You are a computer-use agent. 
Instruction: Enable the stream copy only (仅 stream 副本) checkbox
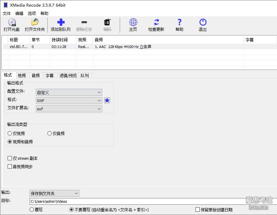click(x=10, y=158)
